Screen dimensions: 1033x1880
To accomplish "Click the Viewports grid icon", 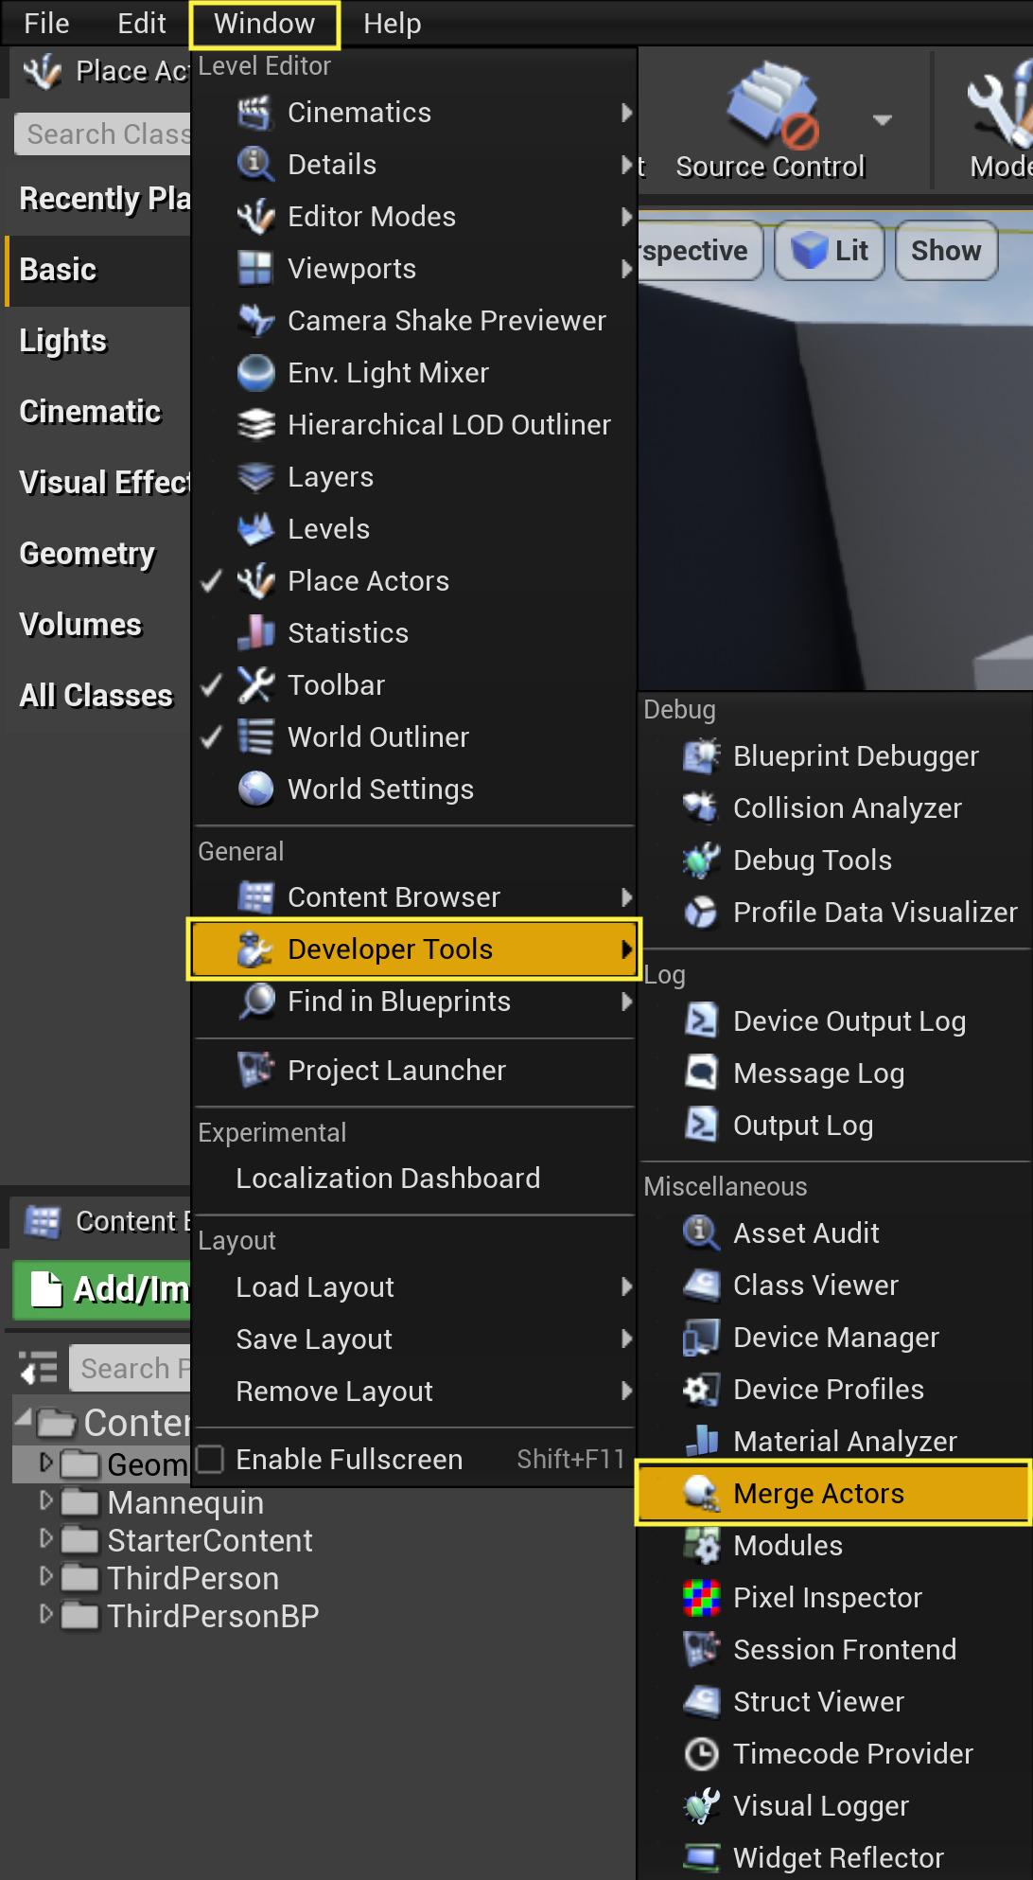I will click(x=255, y=269).
